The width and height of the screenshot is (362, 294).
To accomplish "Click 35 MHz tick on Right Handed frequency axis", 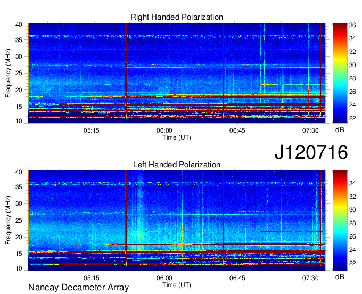I will click(x=19, y=40).
